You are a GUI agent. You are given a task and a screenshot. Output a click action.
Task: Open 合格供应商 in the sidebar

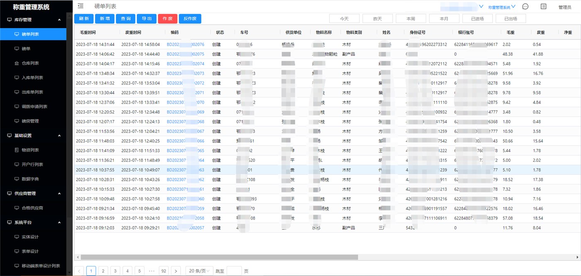pyautogui.click(x=32, y=208)
